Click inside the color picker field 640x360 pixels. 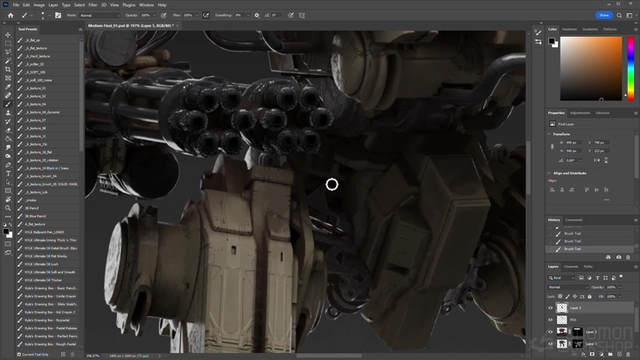point(591,68)
